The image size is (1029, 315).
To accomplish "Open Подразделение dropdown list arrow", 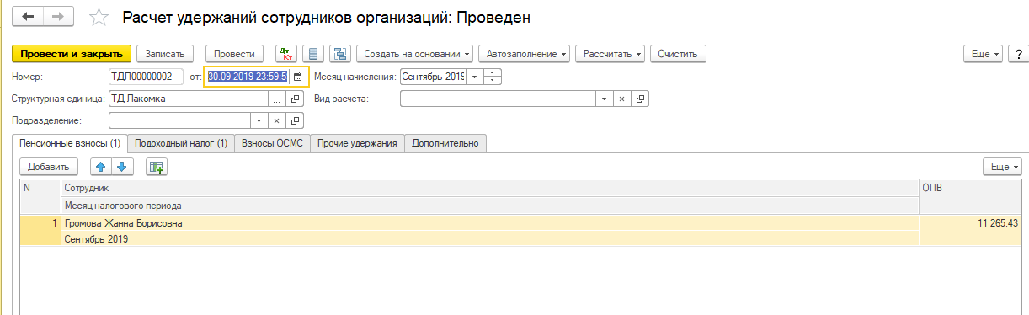I will pyautogui.click(x=259, y=120).
